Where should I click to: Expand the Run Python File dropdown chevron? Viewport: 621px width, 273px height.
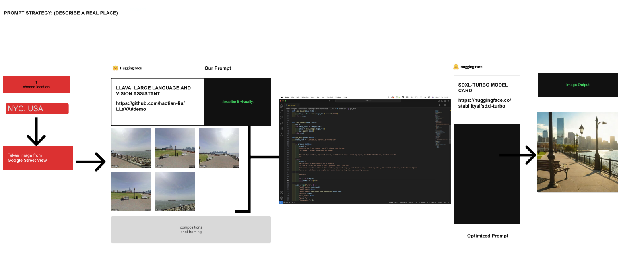coord(442,105)
